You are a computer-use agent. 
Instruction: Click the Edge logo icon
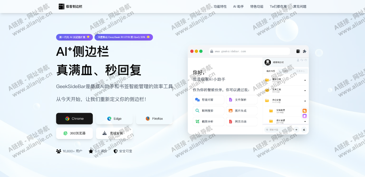click(109, 119)
